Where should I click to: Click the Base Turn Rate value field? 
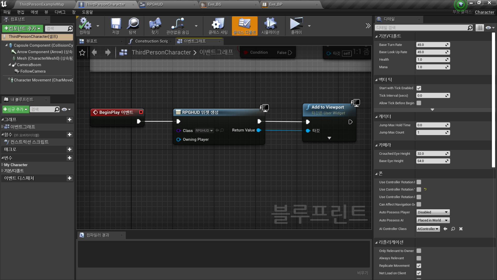tap(431, 45)
